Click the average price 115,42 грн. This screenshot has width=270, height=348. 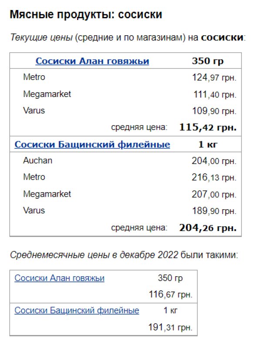pos(208,127)
